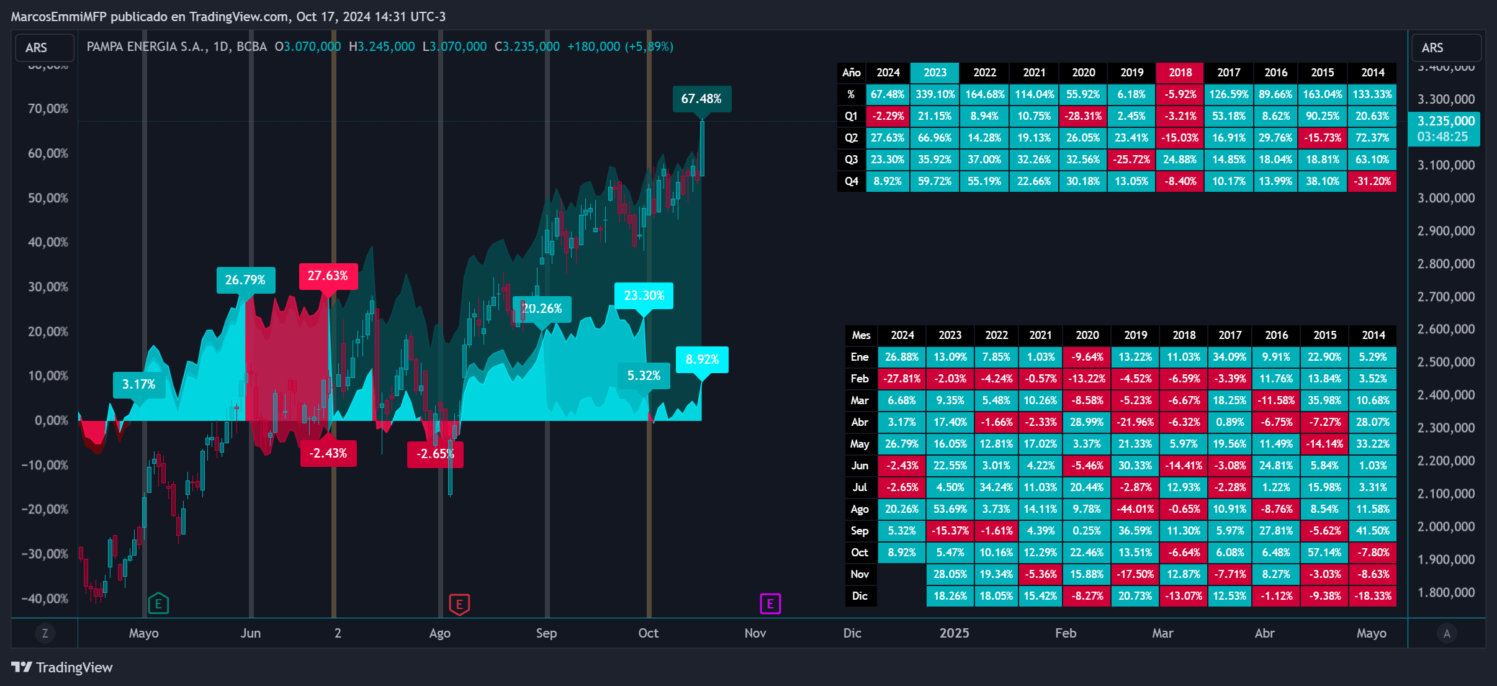The width and height of the screenshot is (1497, 686).
Task: Click the 23.30% Q3 return label on the chart
Action: point(644,296)
